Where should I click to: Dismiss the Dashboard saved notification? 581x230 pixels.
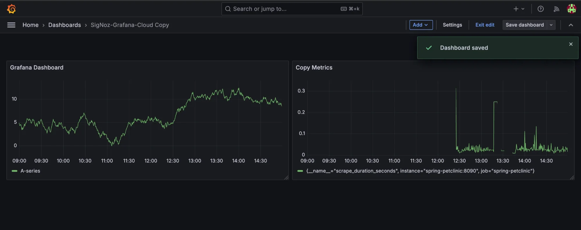click(571, 44)
